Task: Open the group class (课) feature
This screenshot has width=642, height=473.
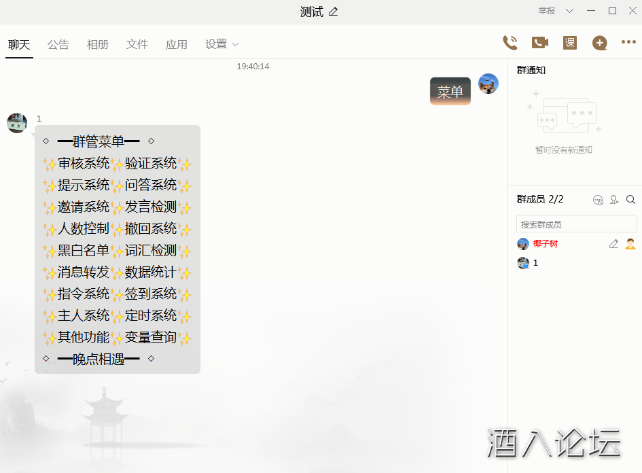Action: (x=570, y=43)
